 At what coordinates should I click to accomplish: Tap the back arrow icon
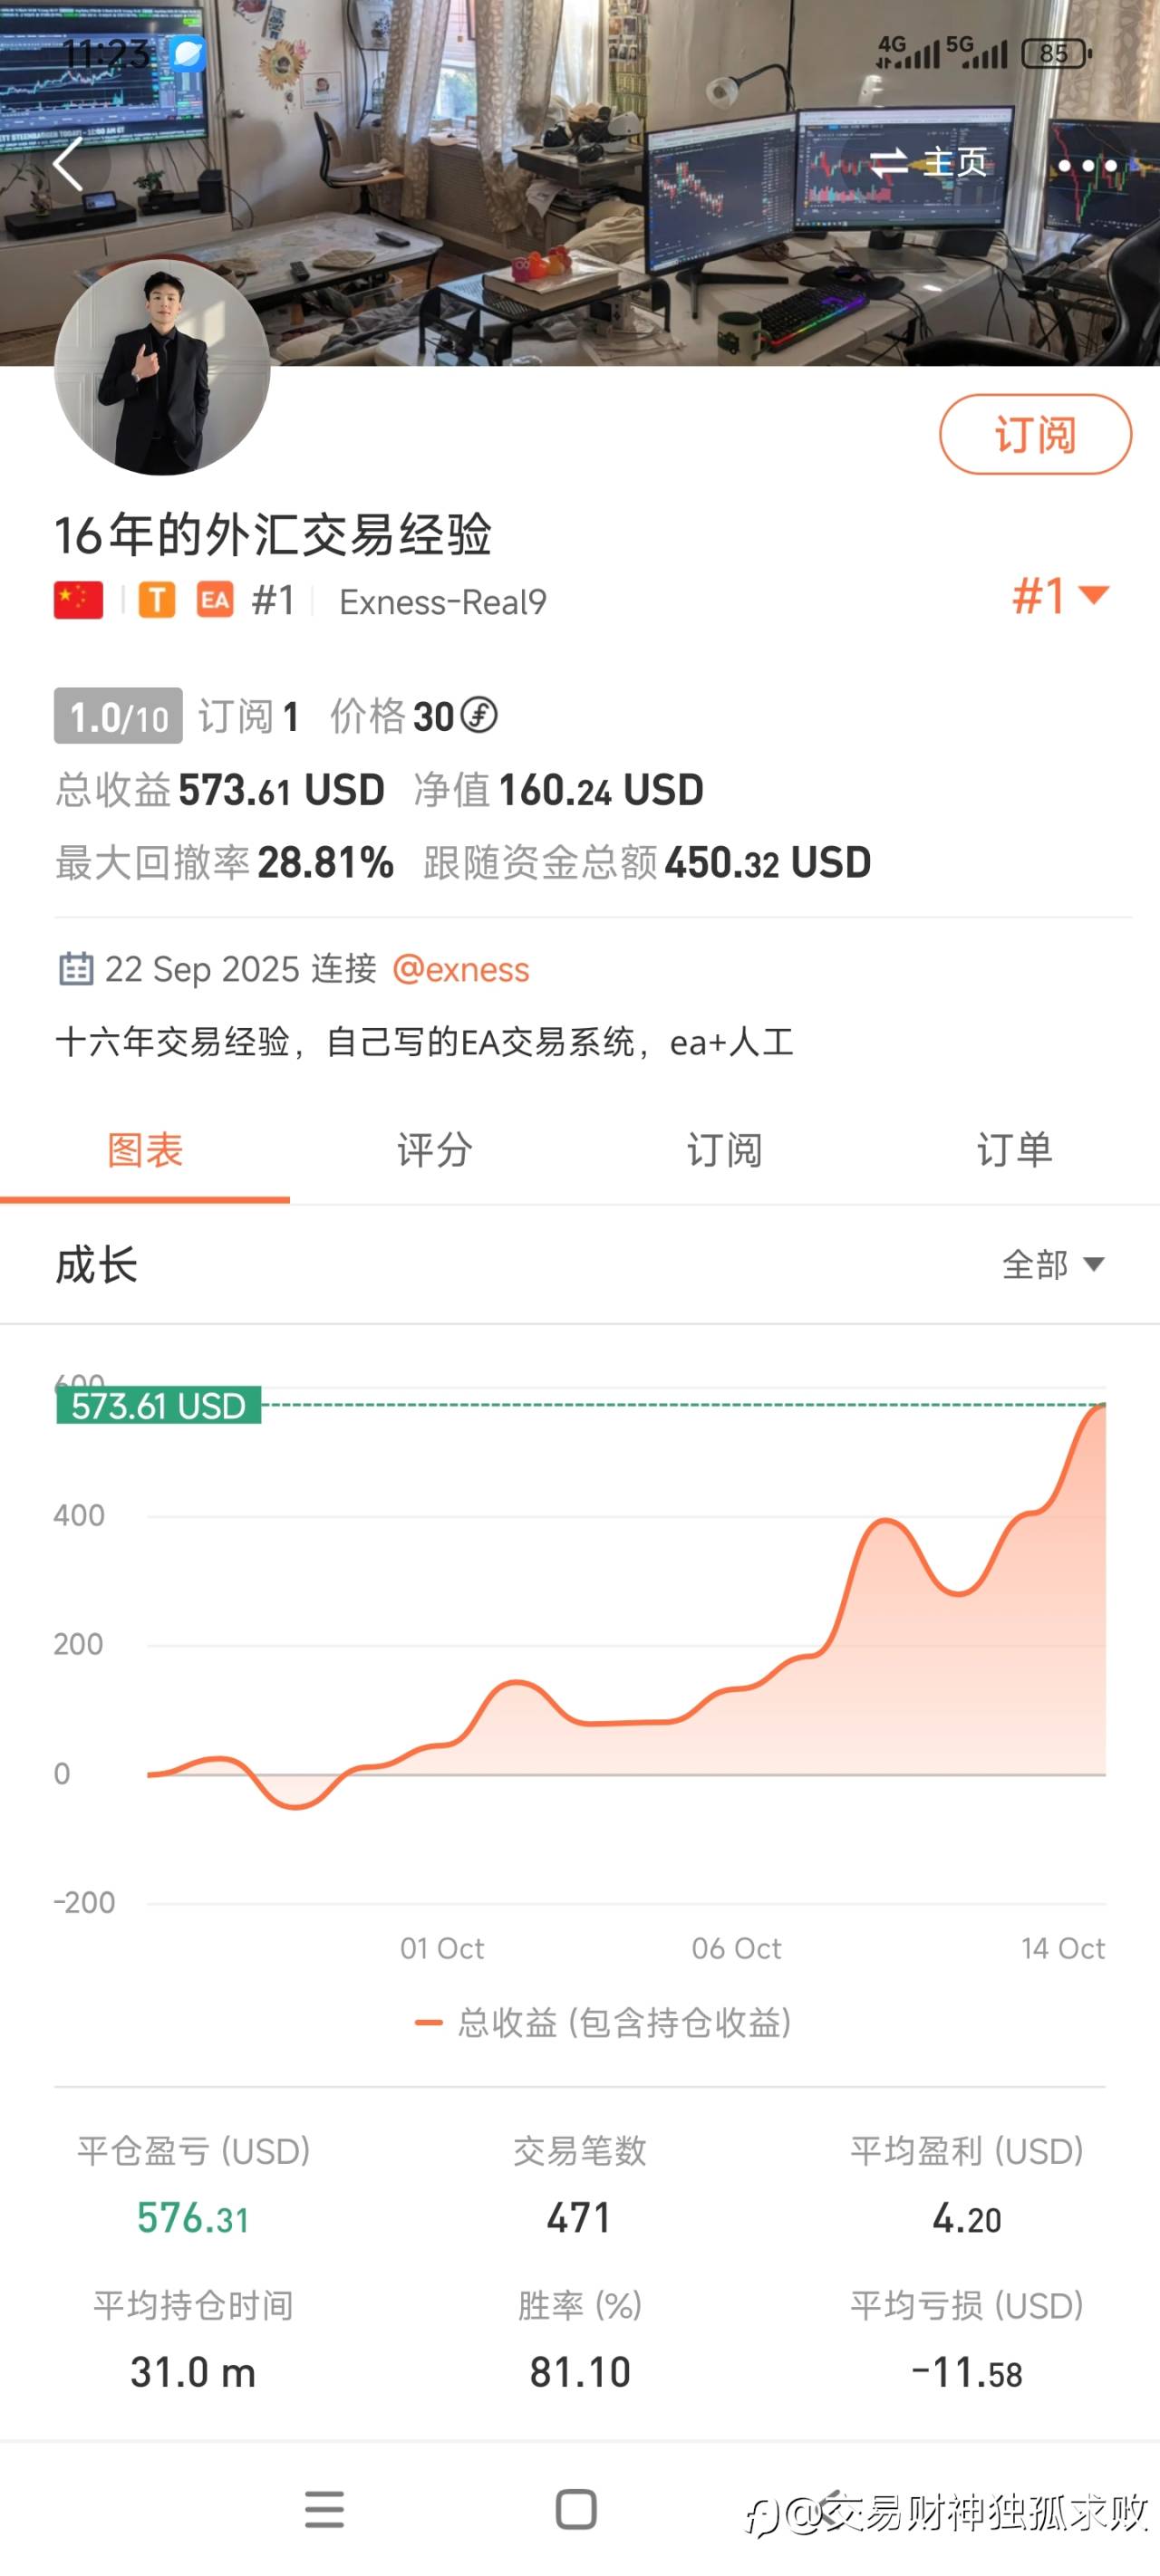pyautogui.click(x=68, y=164)
